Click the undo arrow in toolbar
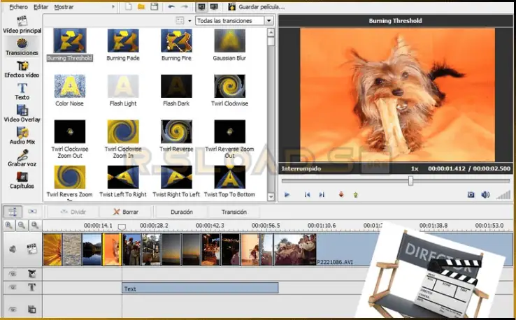 (172, 6)
